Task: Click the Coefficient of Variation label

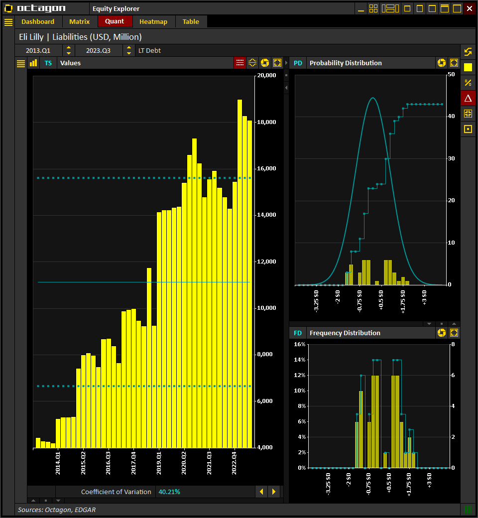Action: 117,492
